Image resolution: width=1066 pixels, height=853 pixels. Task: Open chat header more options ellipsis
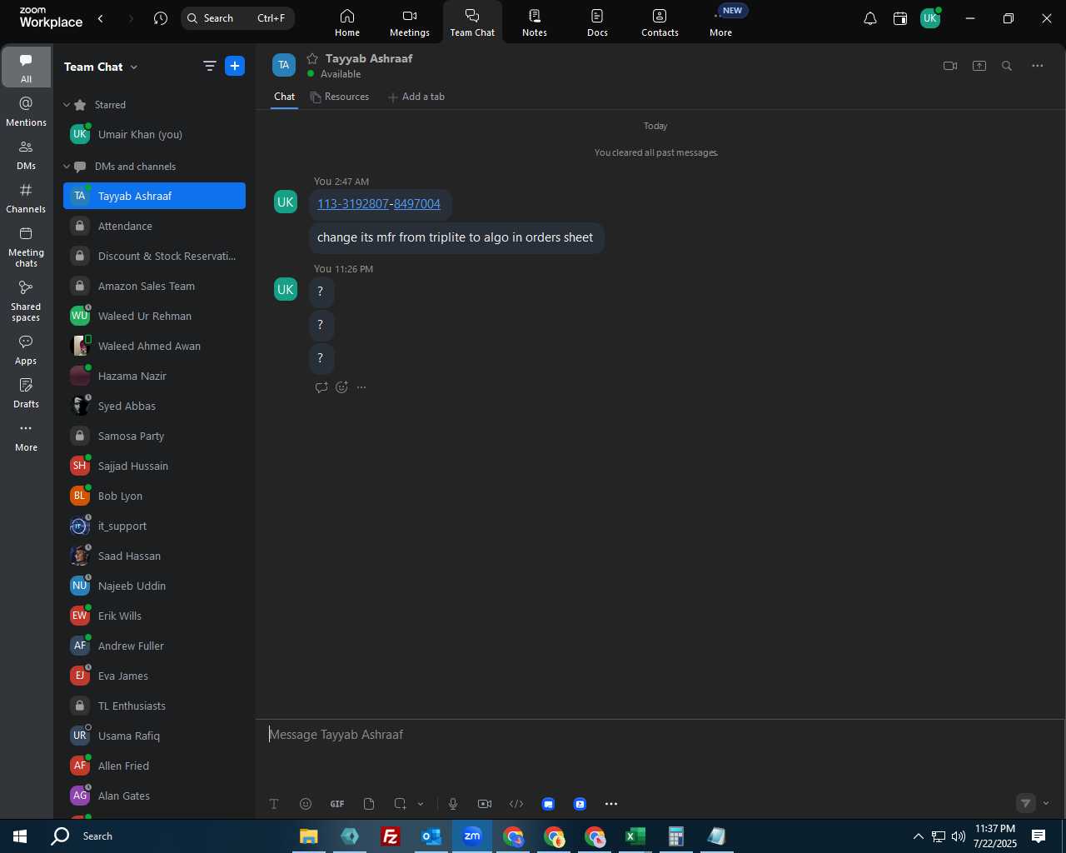click(1038, 66)
